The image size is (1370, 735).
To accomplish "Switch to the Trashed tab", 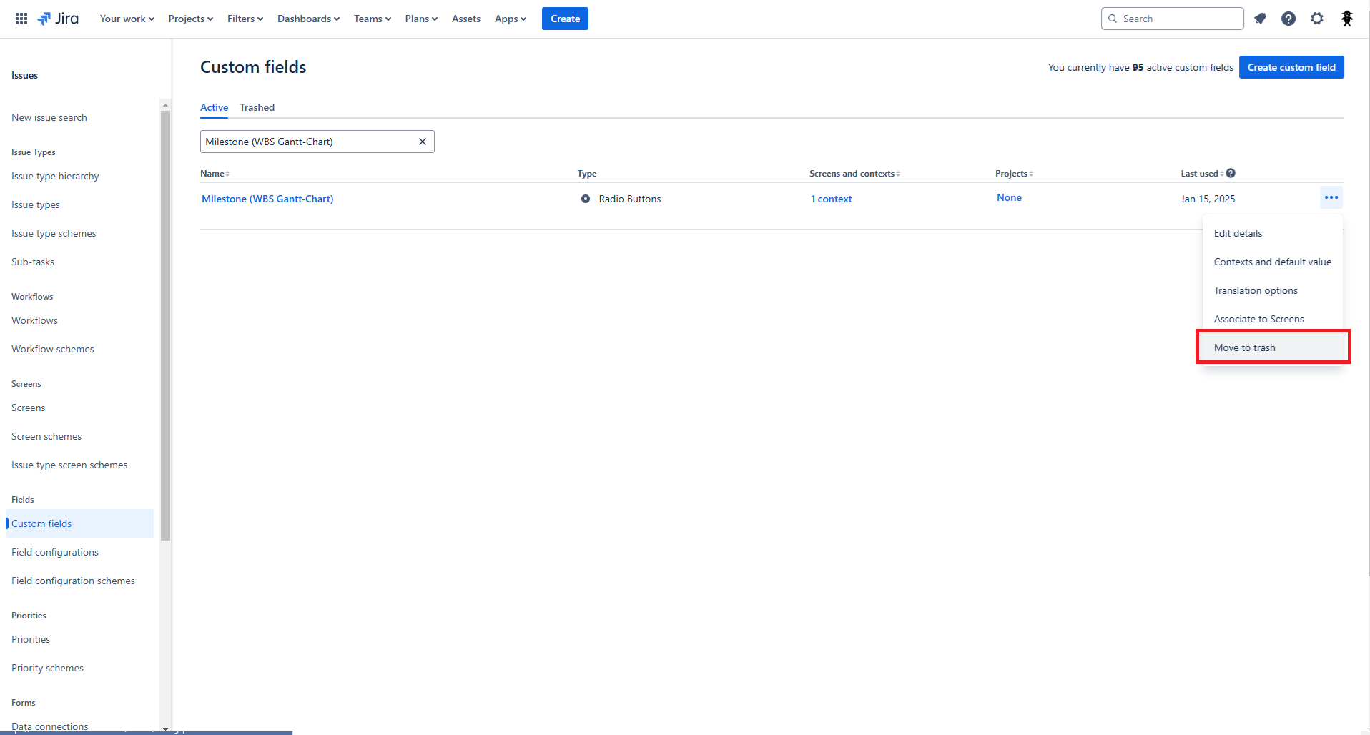I will 257,107.
